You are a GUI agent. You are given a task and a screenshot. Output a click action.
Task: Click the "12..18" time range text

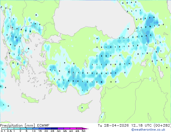coord(137,126)
